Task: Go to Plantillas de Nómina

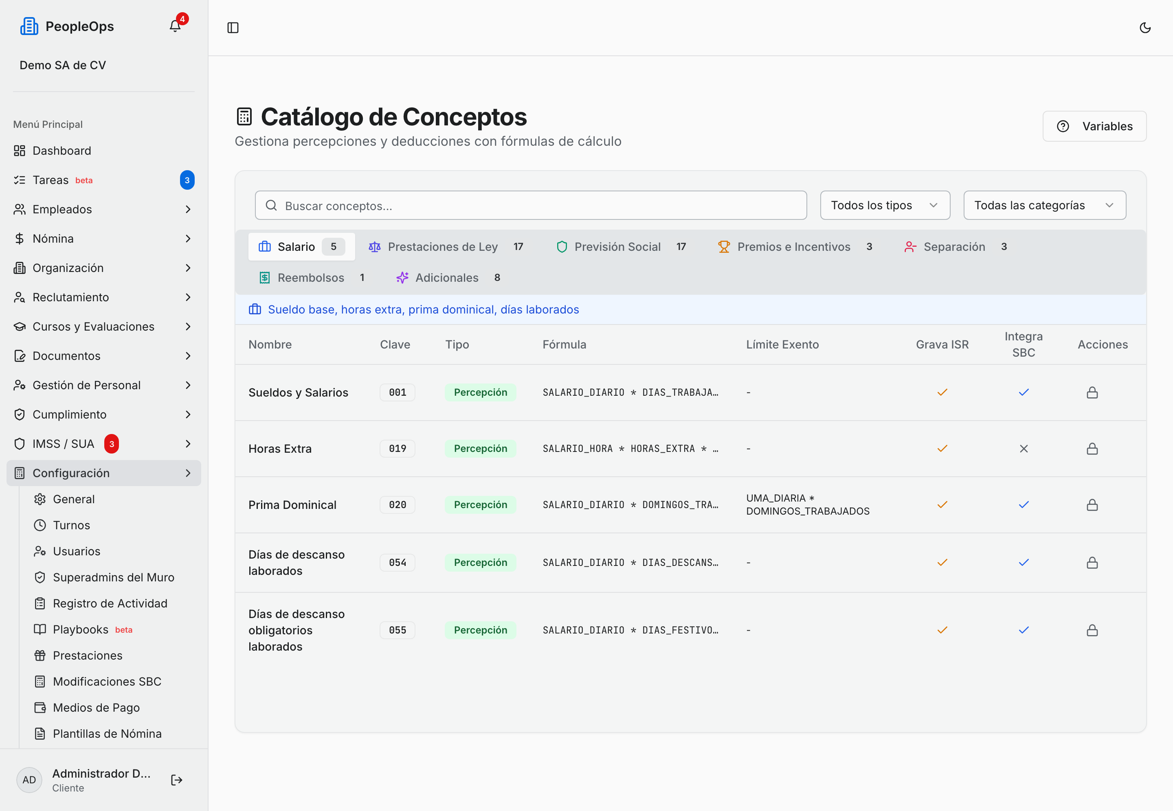Action: point(107,733)
